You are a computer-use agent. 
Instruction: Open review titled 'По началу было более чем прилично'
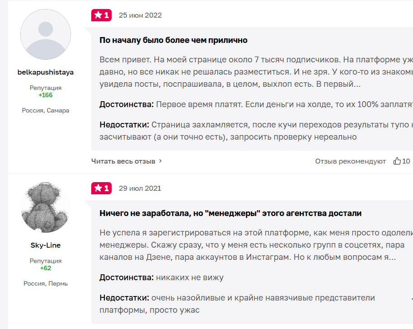(x=173, y=39)
